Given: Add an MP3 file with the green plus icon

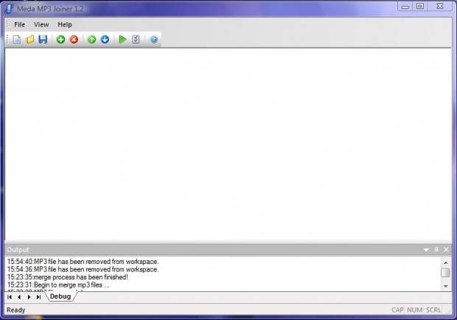Looking at the screenshot, I should pos(60,39).
